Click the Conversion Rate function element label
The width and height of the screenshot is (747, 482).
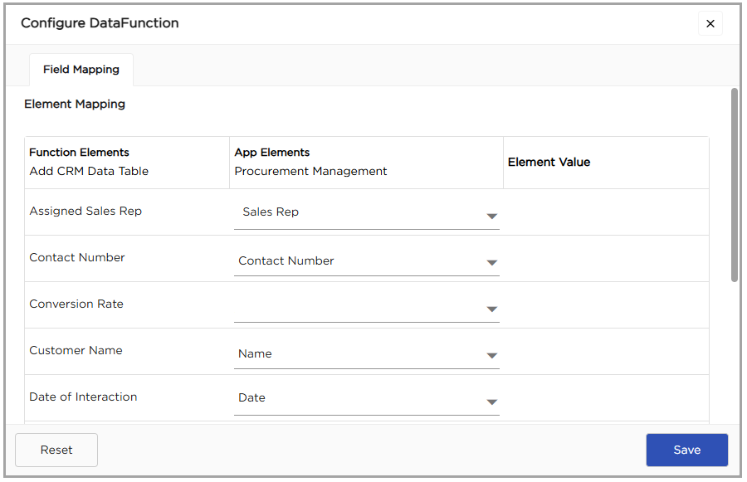[x=76, y=304]
